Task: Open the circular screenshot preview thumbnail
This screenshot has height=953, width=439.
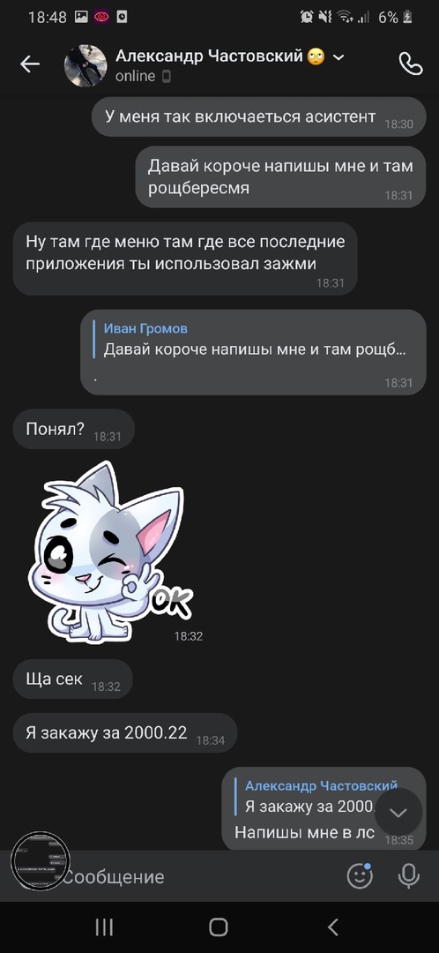Action: (41, 860)
